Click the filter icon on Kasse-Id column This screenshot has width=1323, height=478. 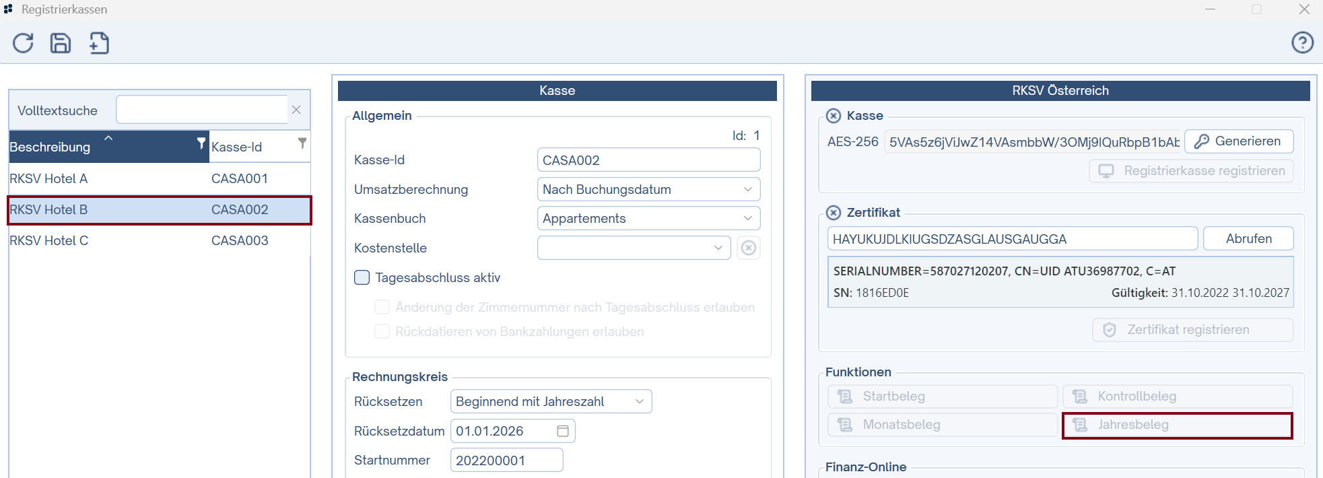coord(302,143)
